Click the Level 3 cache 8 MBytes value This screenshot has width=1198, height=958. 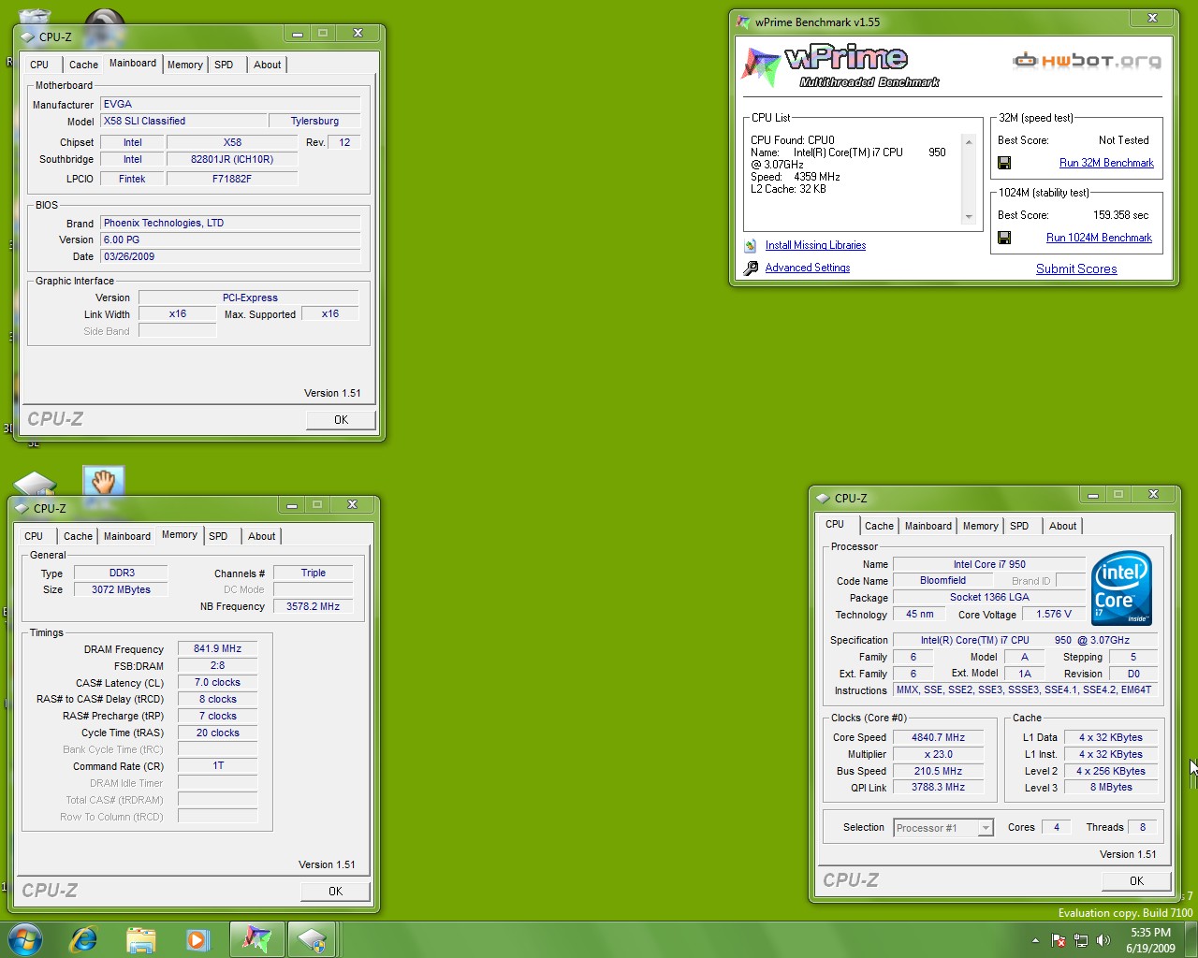pos(1111,788)
